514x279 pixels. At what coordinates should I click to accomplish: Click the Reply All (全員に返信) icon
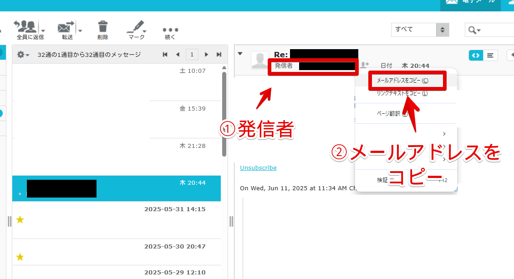point(25,26)
